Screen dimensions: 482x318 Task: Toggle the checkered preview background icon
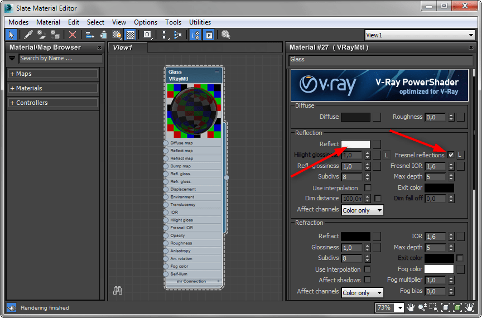tap(130, 35)
